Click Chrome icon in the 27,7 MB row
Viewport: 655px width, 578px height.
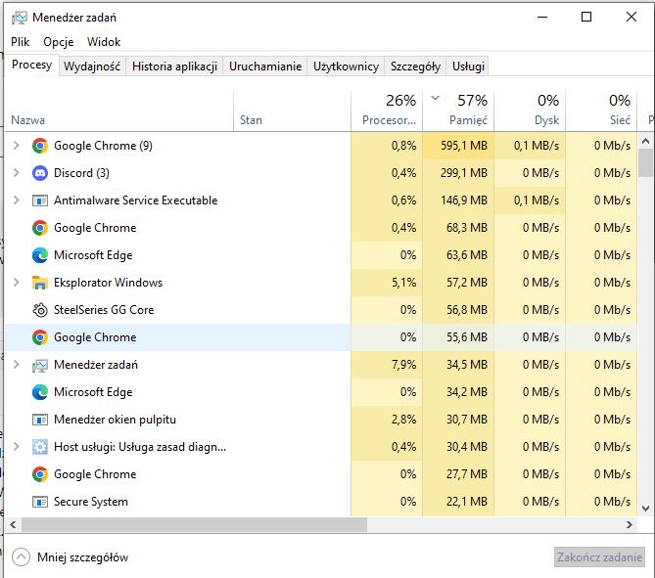(40, 474)
